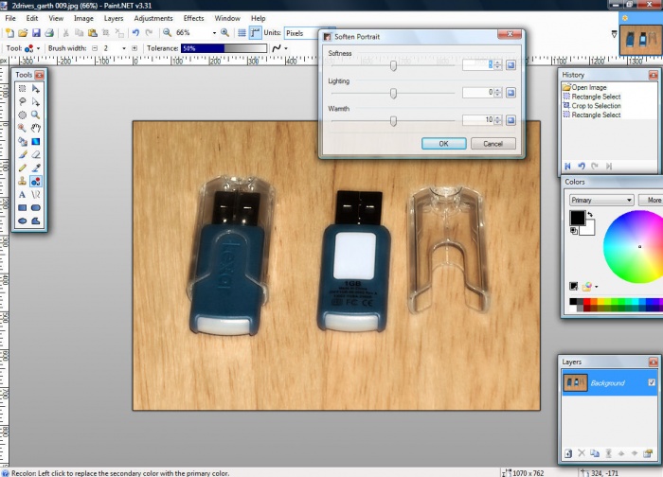Toggle the pixel grid display

[x=242, y=32]
